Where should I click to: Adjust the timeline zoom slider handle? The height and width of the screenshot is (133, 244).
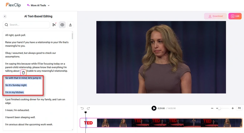[219, 108]
